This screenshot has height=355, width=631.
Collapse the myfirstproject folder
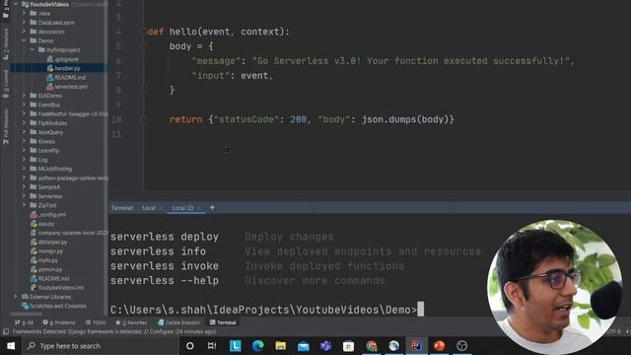(x=33, y=50)
